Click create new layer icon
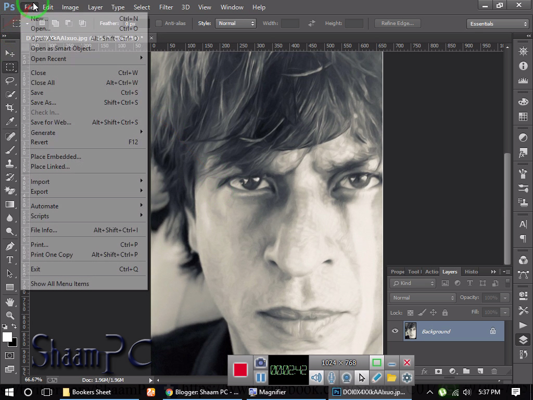 tap(480, 371)
